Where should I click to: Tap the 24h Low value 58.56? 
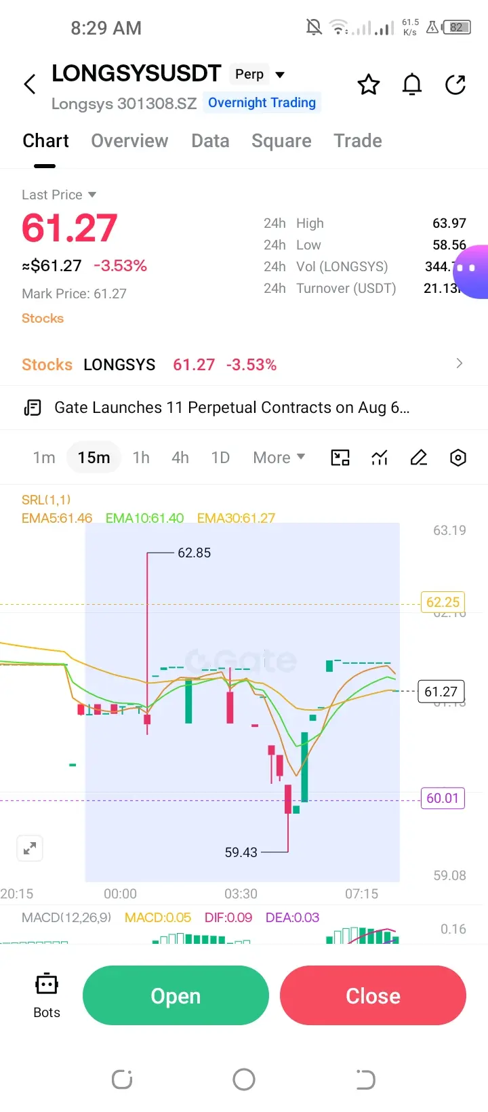pyautogui.click(x=449, y=245)
